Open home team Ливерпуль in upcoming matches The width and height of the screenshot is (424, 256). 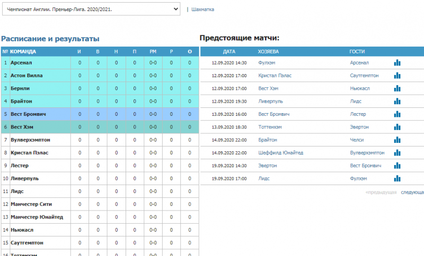pos(270,102)
